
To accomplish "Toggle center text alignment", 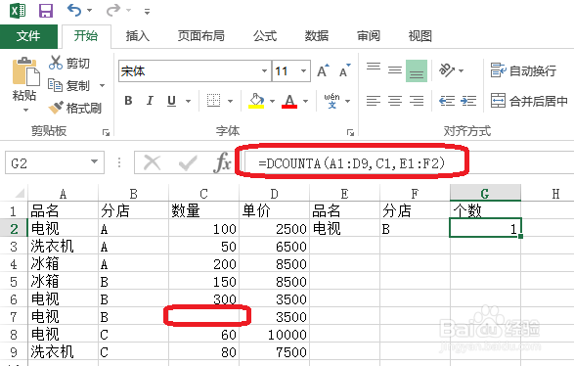I will 395,101.
